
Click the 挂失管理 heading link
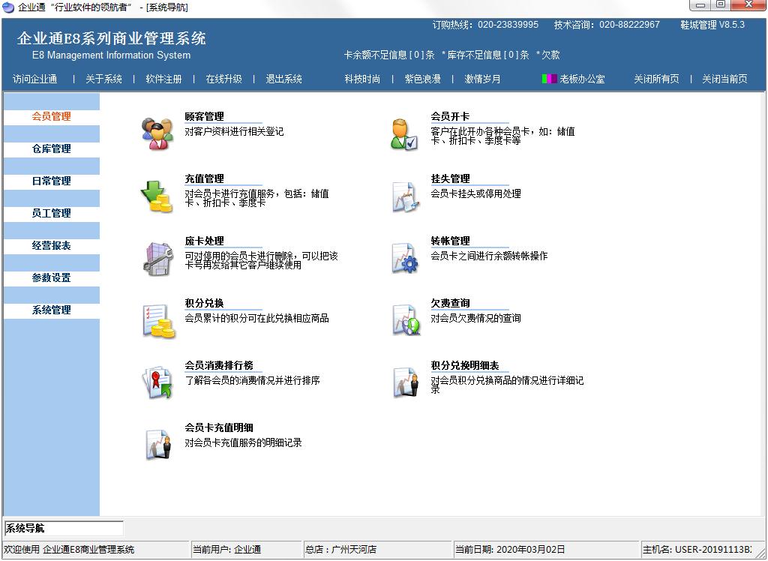pyautogui.click(x=450, y=178)
